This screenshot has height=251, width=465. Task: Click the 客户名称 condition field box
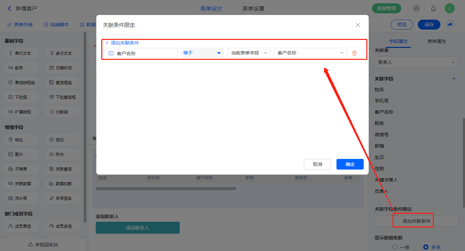click(141, 53)
